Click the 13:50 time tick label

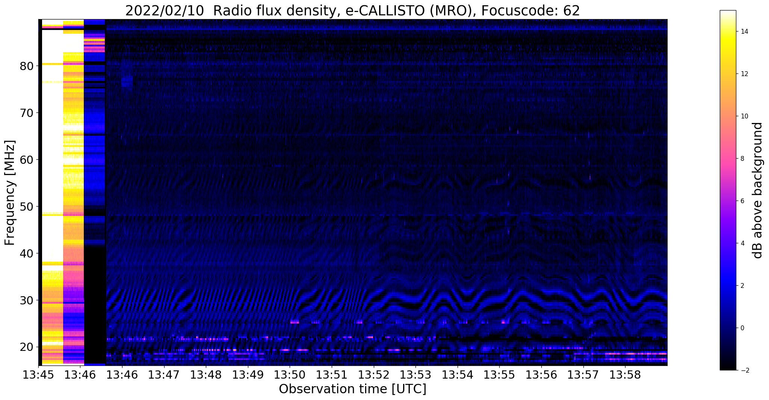coord(290,374)
